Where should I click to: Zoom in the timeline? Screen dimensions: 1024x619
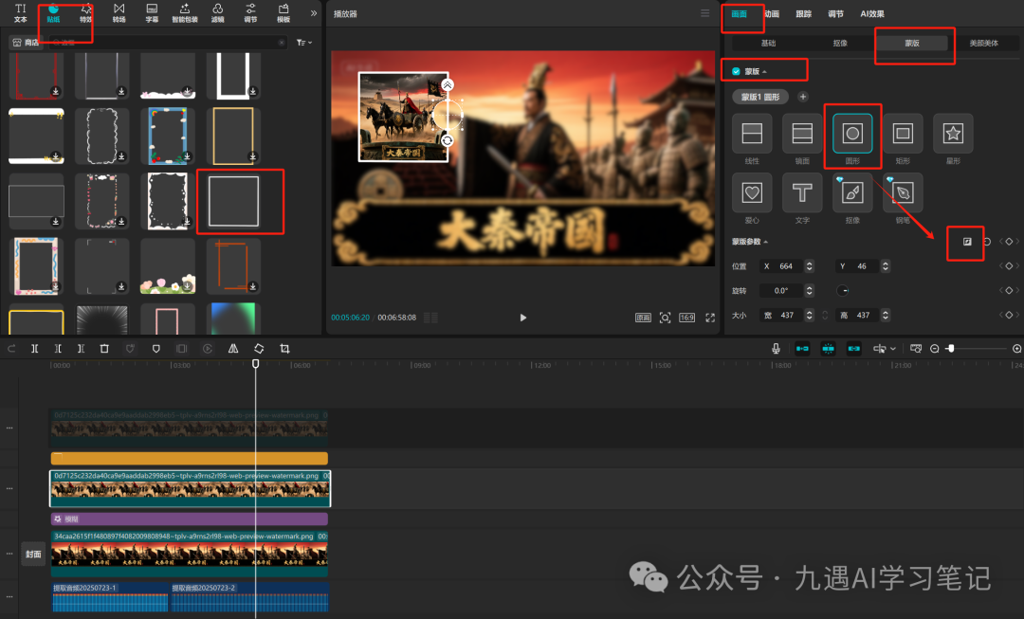pyautogui.click(x=1016, y=349)
